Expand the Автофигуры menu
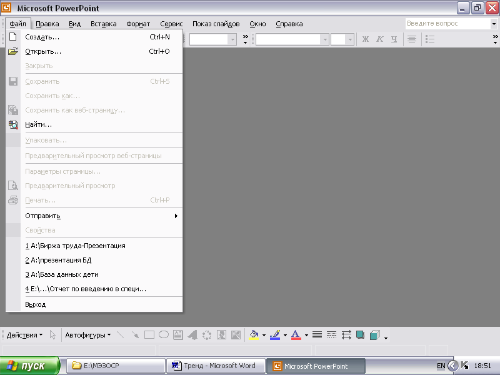The image size is (500, 375). tap(87, 335)
